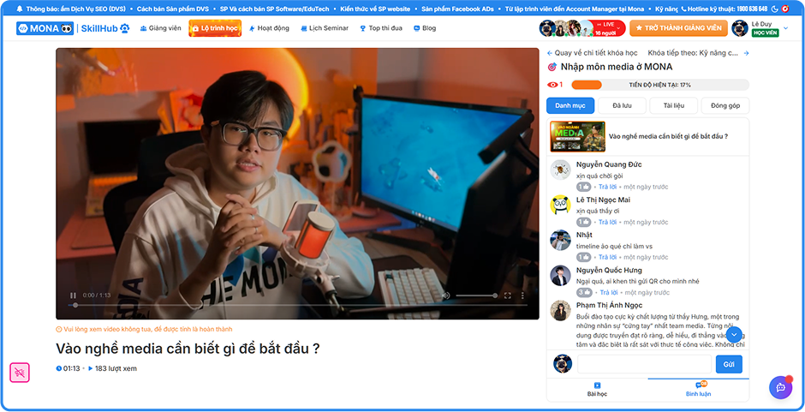Open 'Cách bán Sản phẩm DVS' announcement
Viewport: 805px width, 412px height.
click(172, 9)
